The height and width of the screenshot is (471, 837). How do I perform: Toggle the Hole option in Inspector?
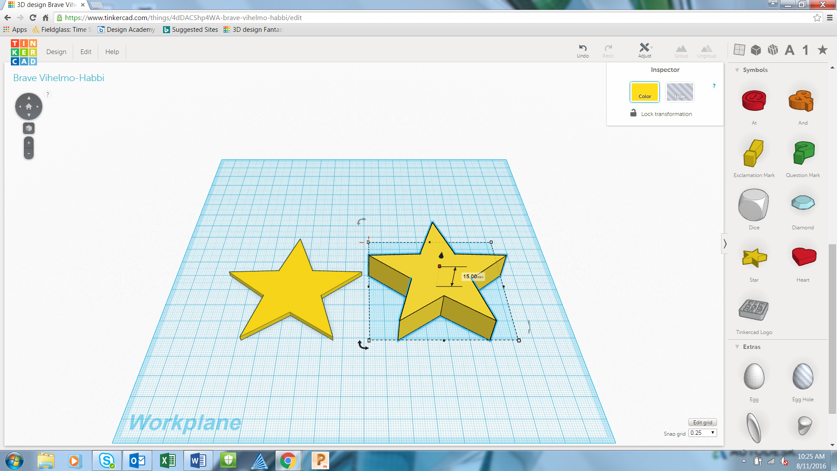680,92
